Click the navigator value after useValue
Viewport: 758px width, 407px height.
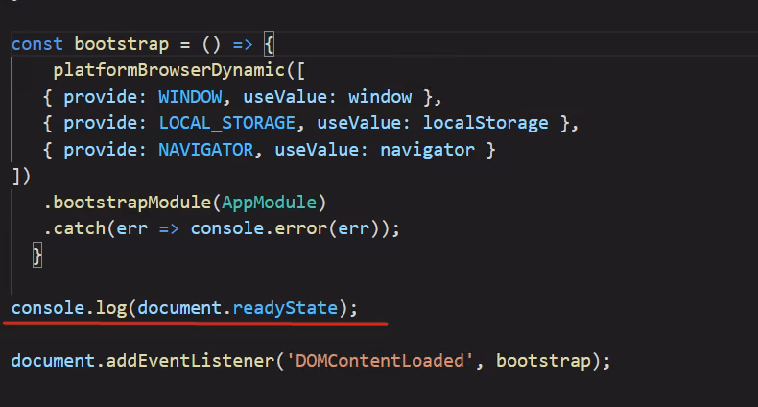point(427,150)
